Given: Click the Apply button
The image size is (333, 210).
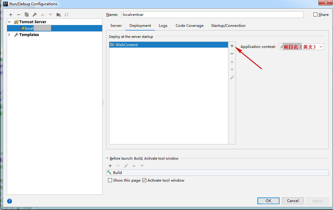Looking at the screenshot, I should pyautogui.click(x=317, y=201).
